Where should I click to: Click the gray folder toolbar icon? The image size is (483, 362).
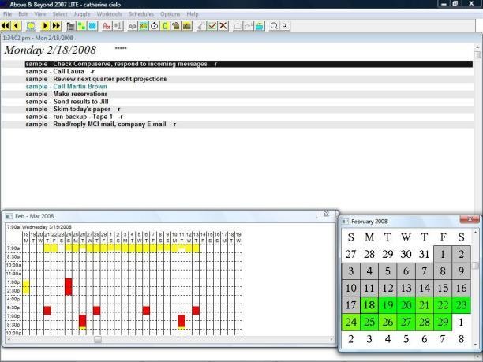pos(238,26)
